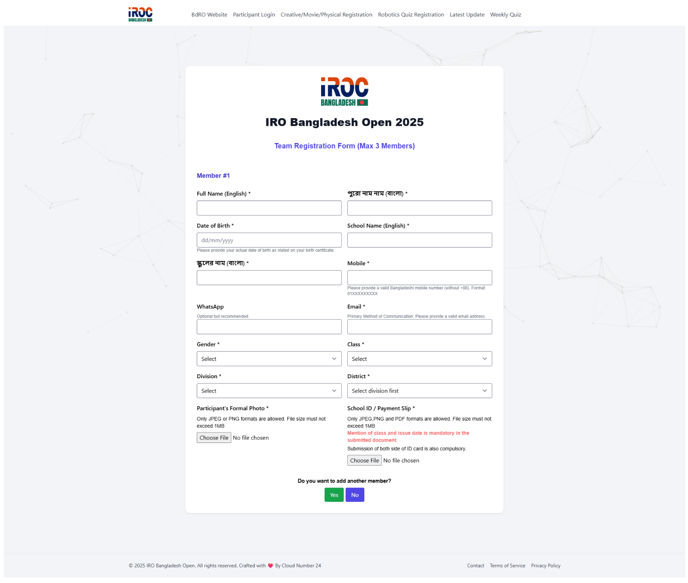Click 'Optional but recommended.' hint text
Screen dimensions: 688x583
pos(223,316)
